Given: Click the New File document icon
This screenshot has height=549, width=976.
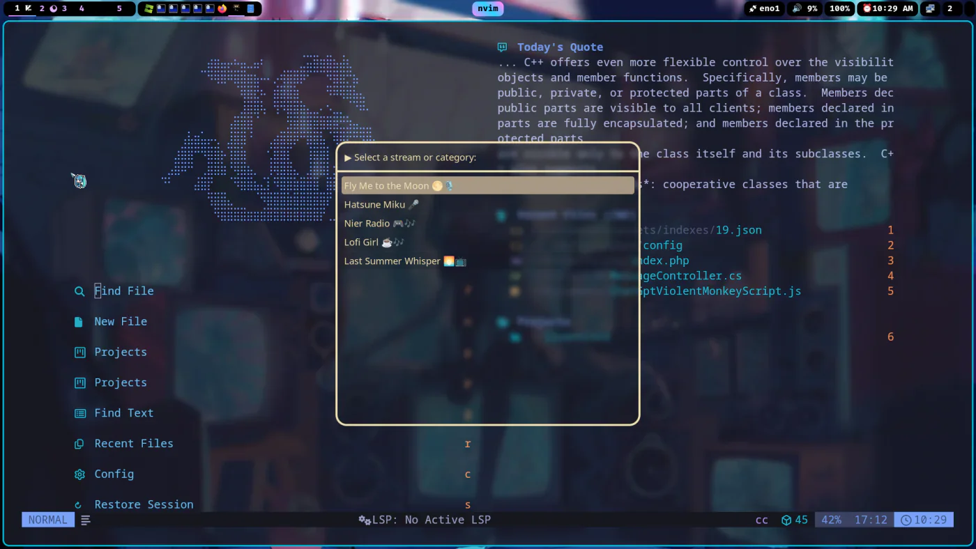Looking at the screenshot, I should (79, 322).
